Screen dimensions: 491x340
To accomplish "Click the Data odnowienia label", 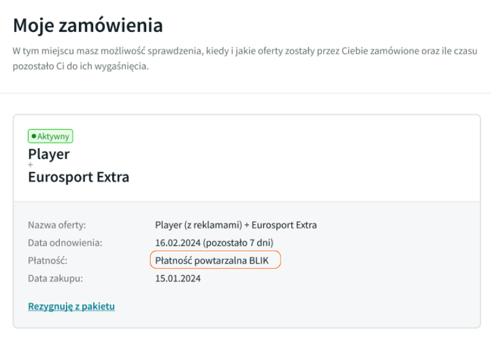I will [65, 243].
